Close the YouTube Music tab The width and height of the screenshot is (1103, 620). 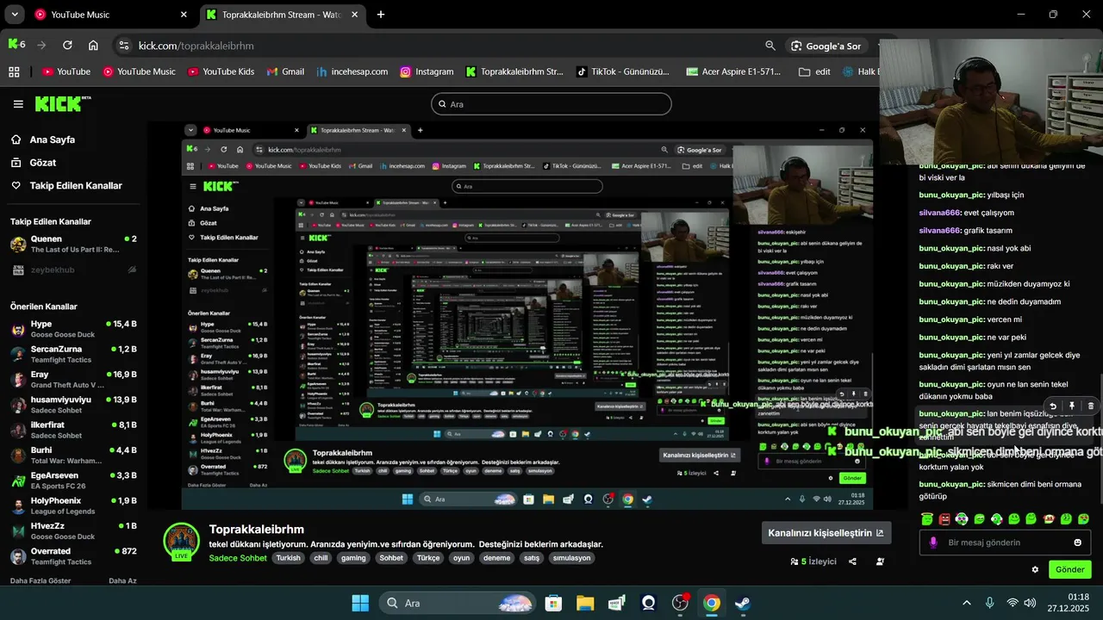pos(184,15)
